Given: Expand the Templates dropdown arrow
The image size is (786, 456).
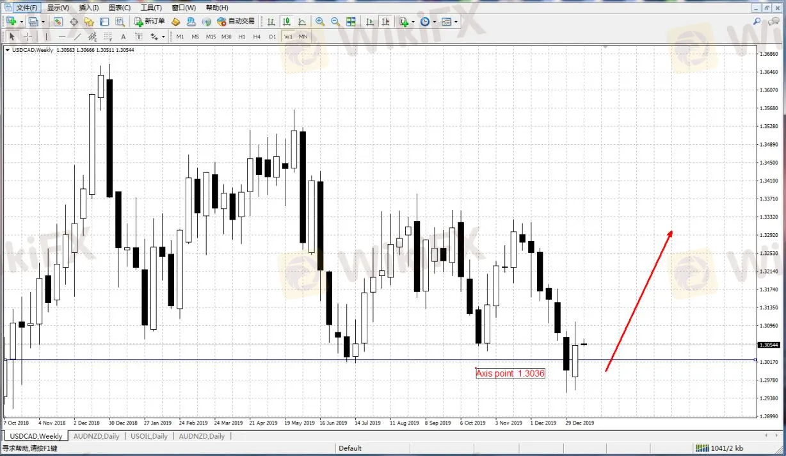Looking at the screenshot, I should (456, 21).
